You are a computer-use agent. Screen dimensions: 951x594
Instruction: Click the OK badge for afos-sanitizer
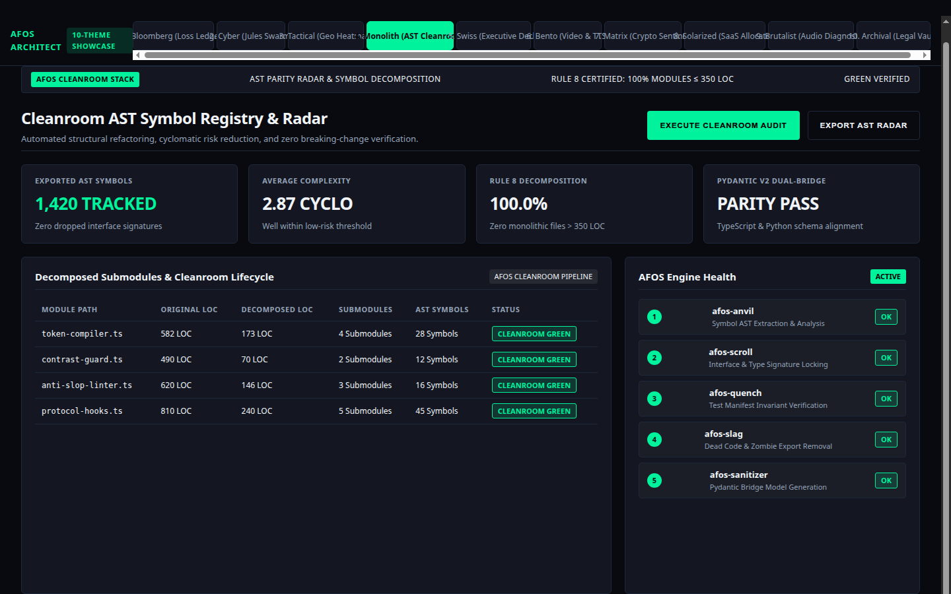coord(886,480)
